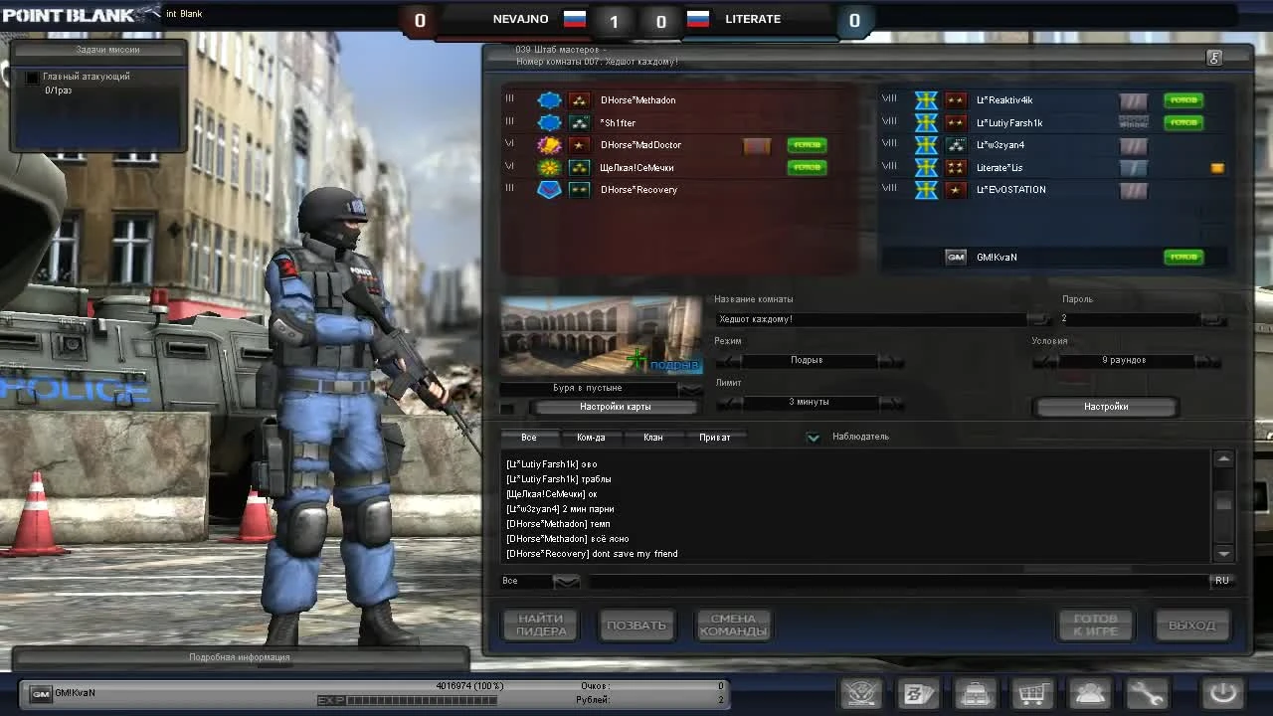Open the community/friends icon on bottom bar

pyautogui.click(x=1090, y=693)
